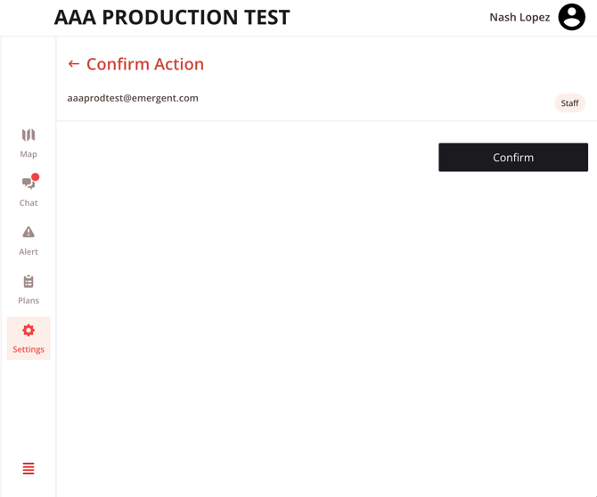Go back using the red arrow

pos(74,64)
